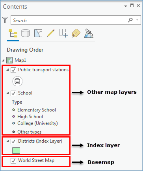Select List By Snapping grid icon
This screenshot has width=143, height=171.
click(63, 33)
